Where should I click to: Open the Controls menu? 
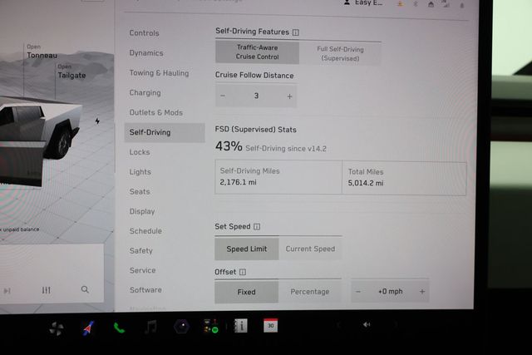(144, 33)
